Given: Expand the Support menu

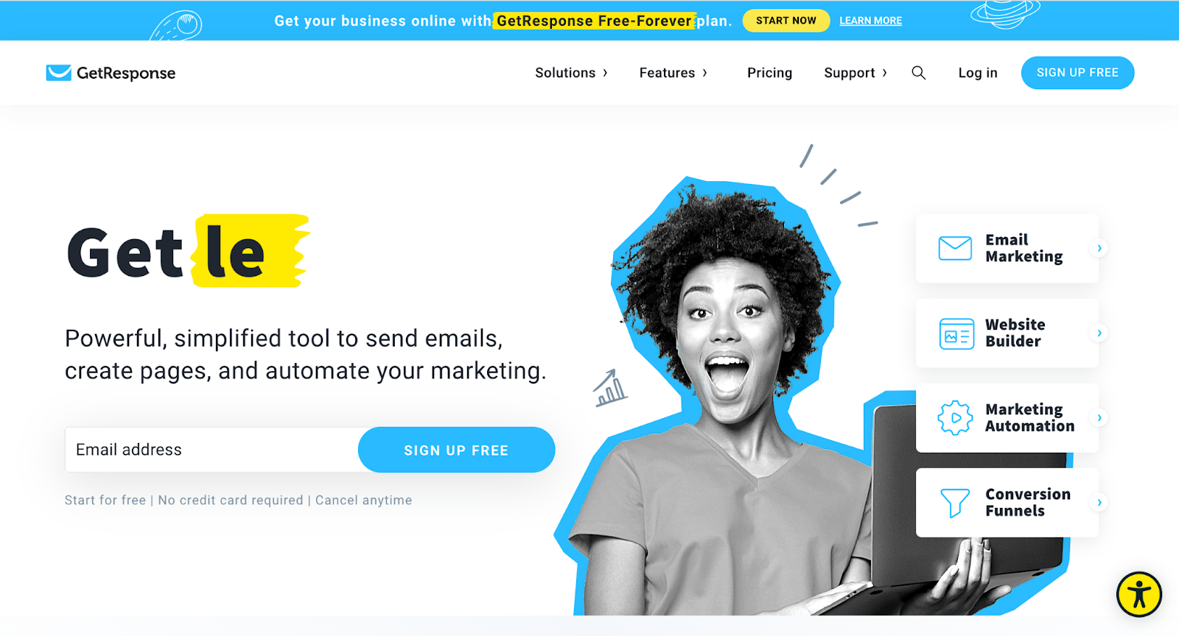Looking at the screenshot, I should pos(856,73).
